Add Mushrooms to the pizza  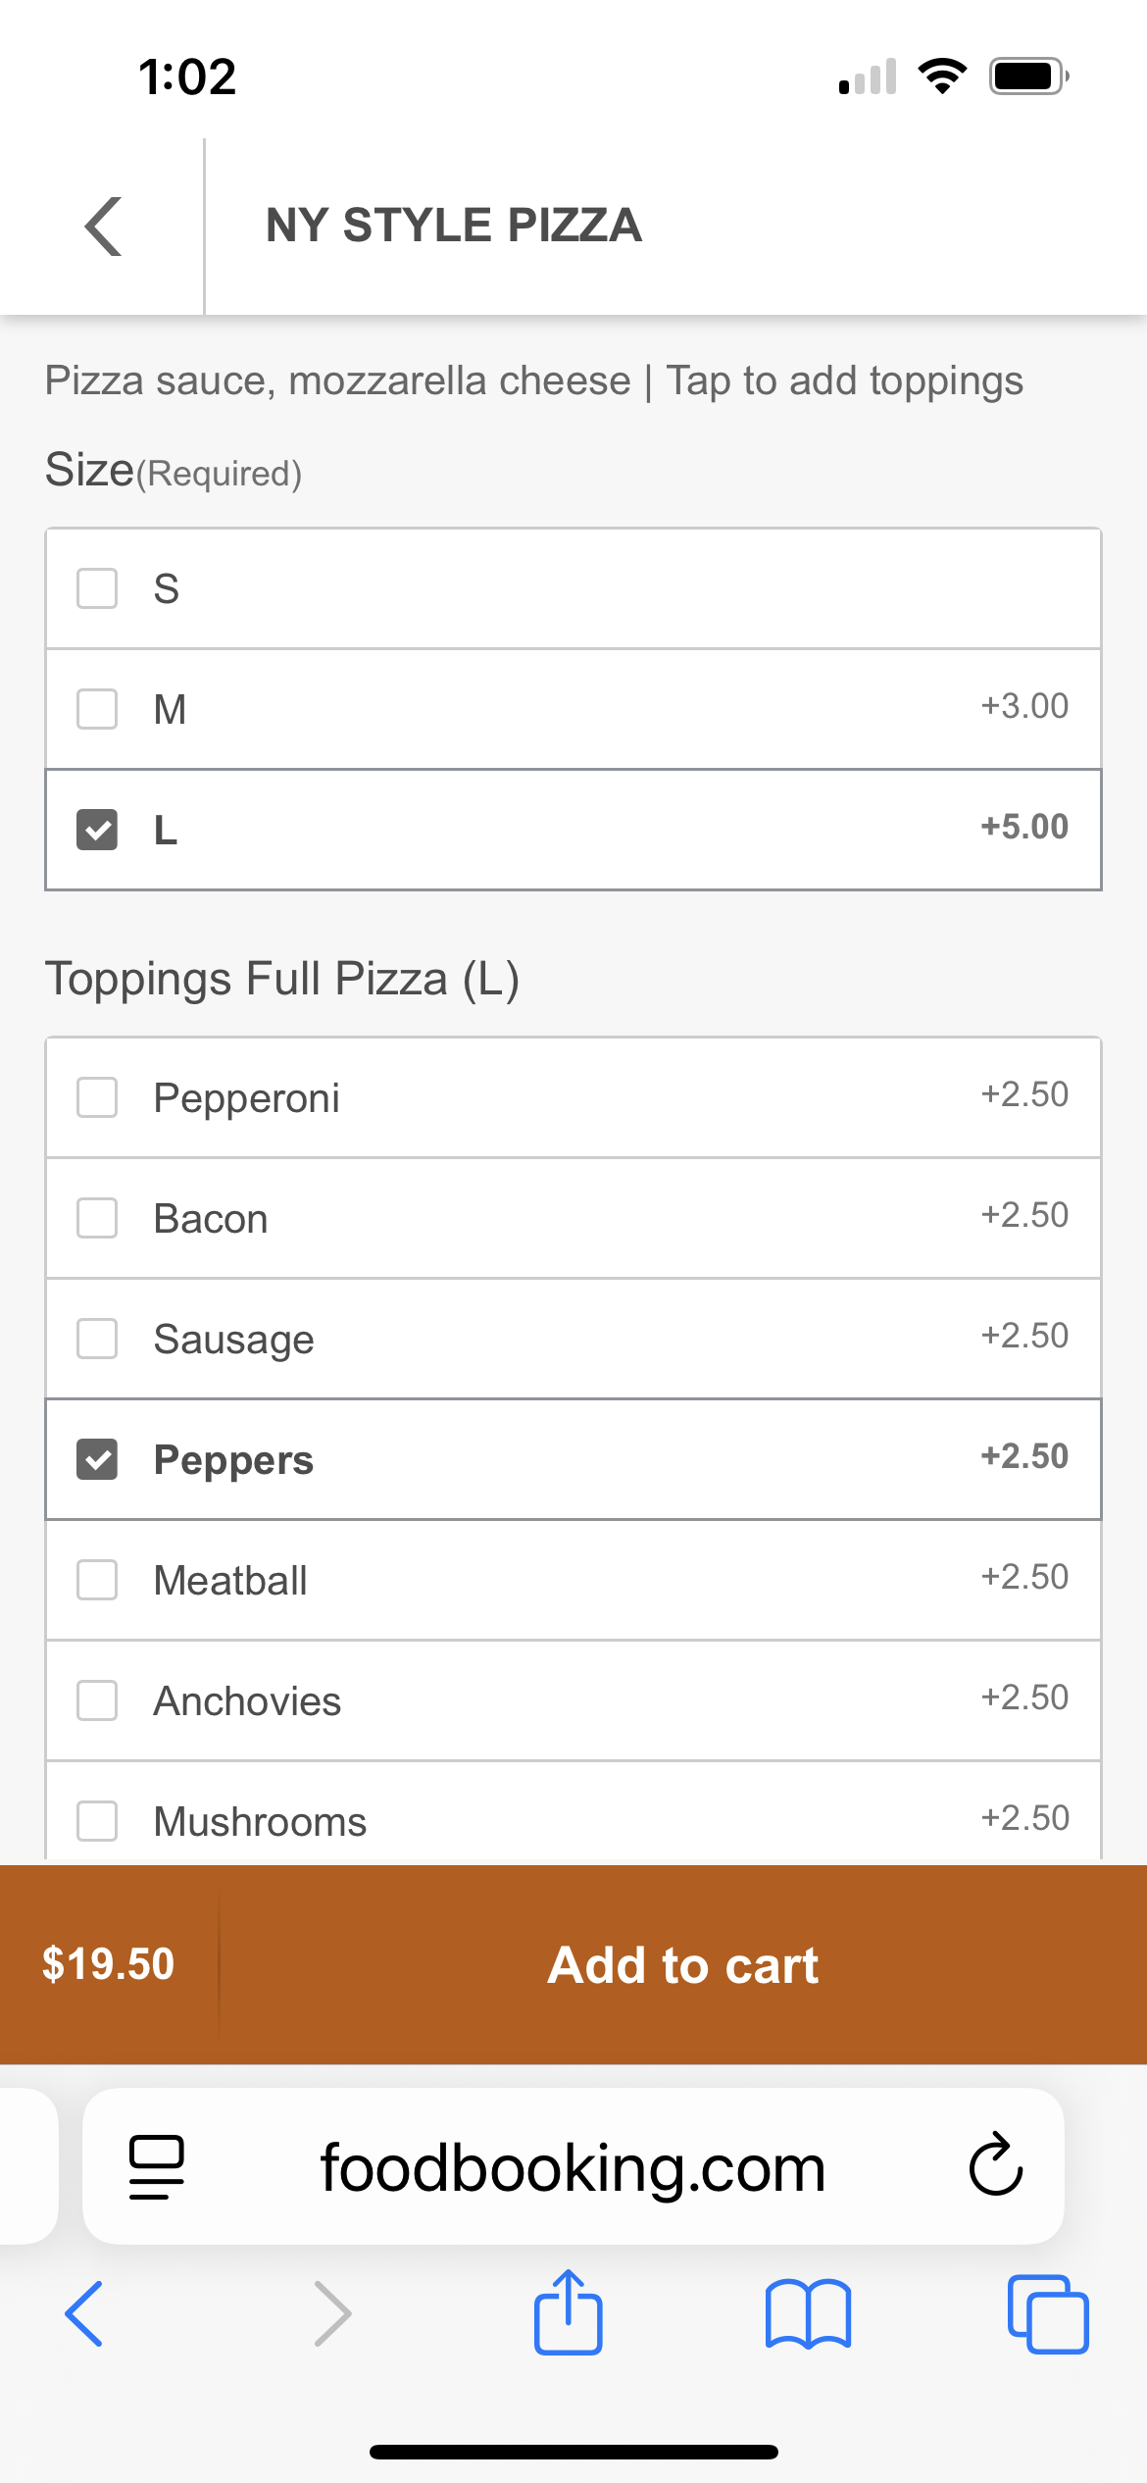click(x=97, y=1821)
